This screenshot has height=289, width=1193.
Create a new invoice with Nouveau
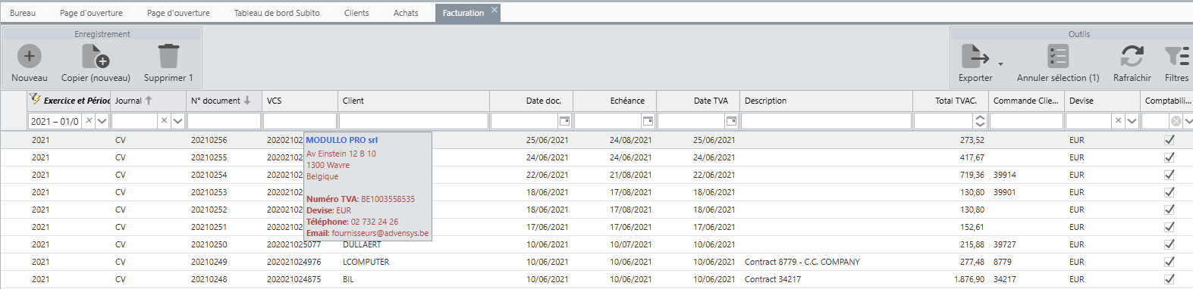click(x=29, y=63)
